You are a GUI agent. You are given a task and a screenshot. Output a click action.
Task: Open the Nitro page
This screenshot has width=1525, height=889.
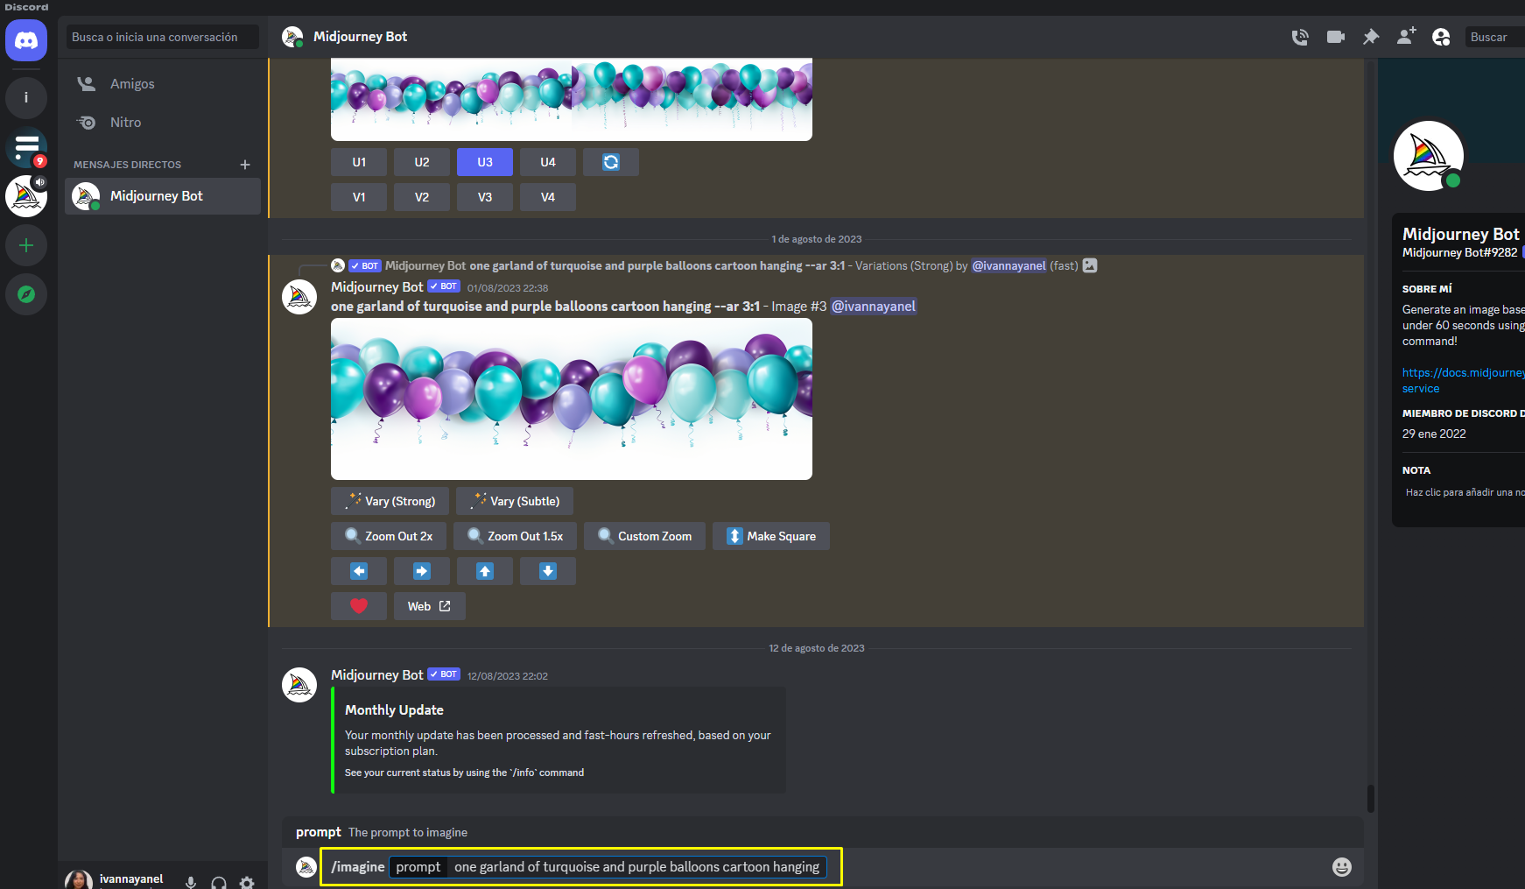pos(125,123)
